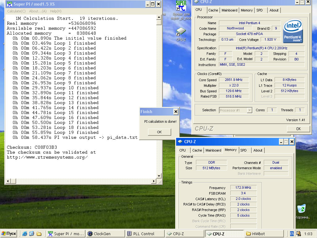Open the folder quick launch icon

[39, 234]
